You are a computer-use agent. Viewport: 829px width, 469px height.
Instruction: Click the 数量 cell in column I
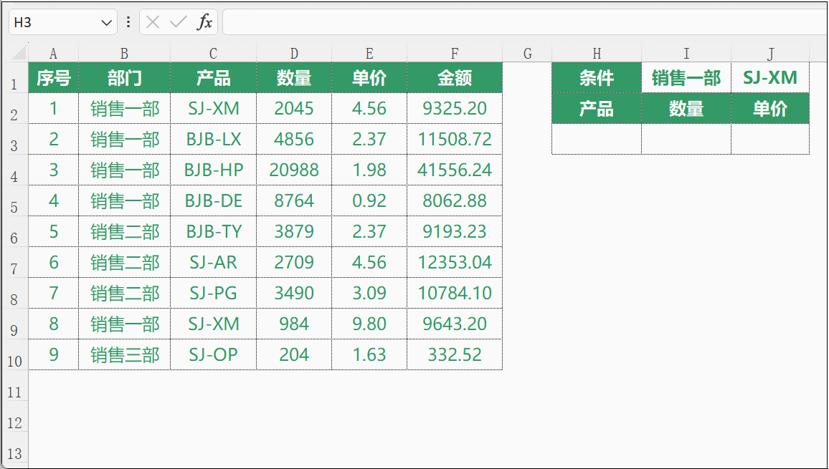(x=686, y=108)
